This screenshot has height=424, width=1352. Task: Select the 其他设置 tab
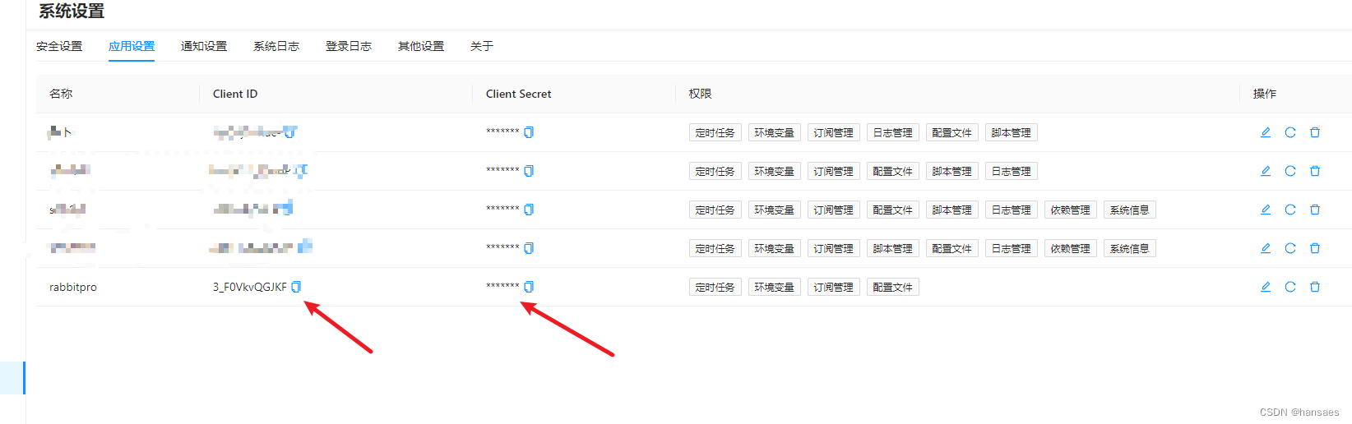[x=421, y=46]
